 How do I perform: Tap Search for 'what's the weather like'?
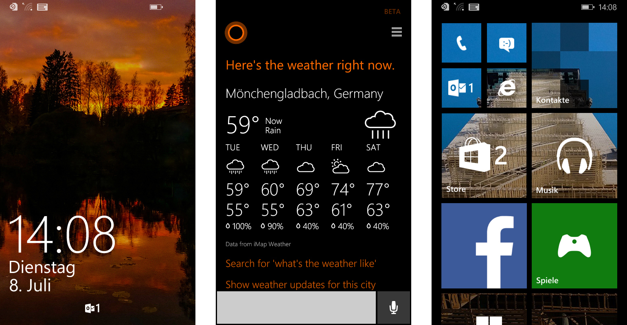click(301, 264)
